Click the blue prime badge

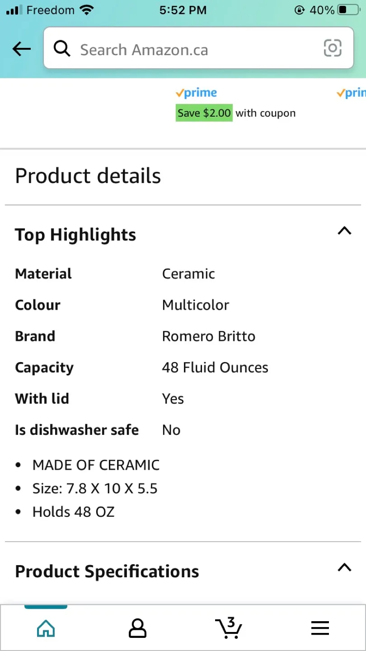tap(196, 93)
